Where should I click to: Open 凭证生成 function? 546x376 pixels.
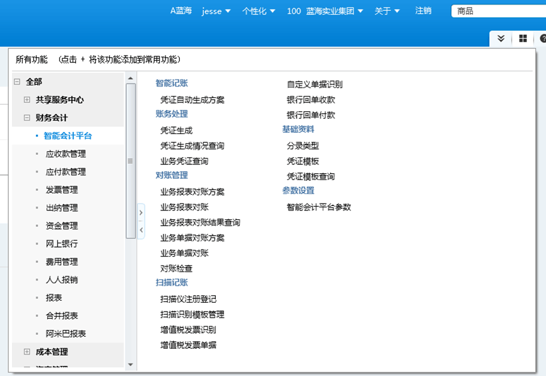pyautogui.click(x=176, y=131)
